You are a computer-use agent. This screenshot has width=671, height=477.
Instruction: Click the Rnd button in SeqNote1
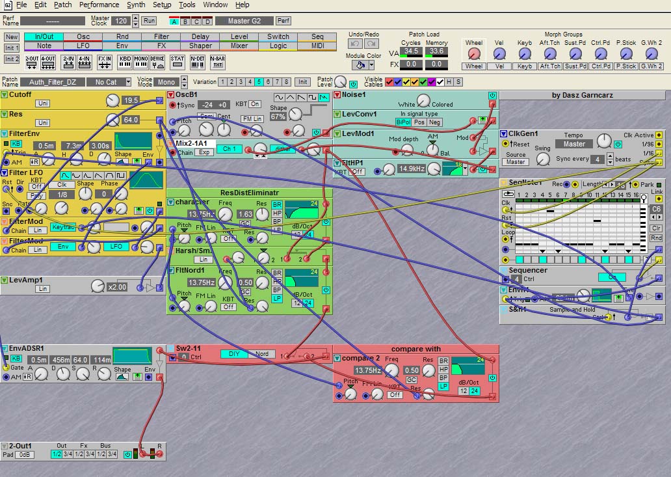point(656,238)
